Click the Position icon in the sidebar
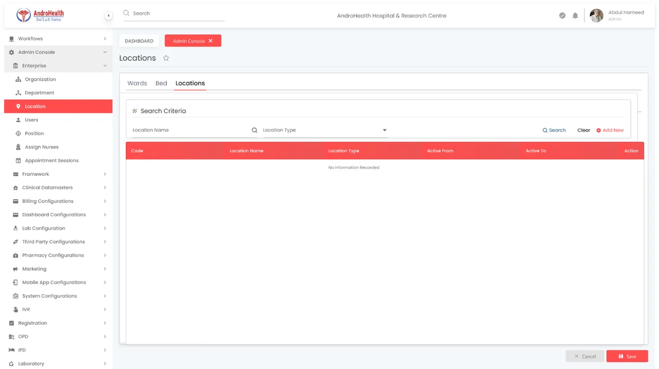The width and height of the screenshot is (659, 369). 19,134
